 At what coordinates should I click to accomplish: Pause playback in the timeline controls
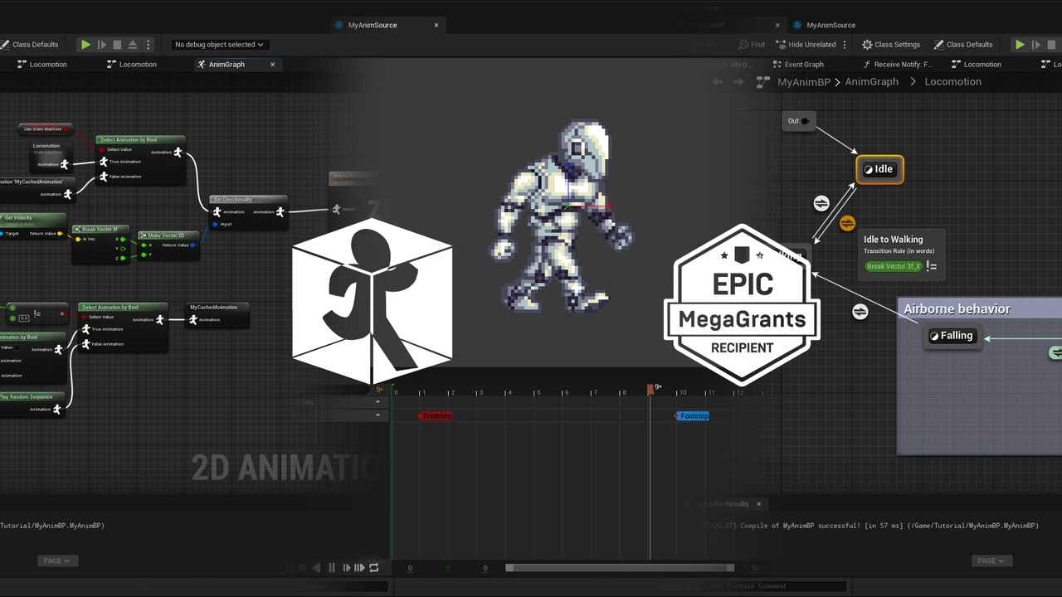click(332, 568)
